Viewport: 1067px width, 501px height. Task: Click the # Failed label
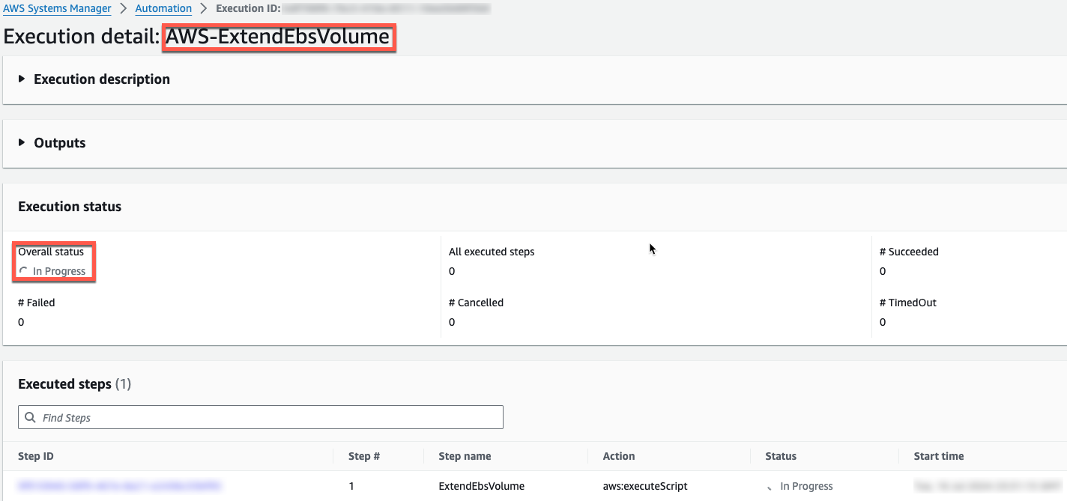point(37,303)
